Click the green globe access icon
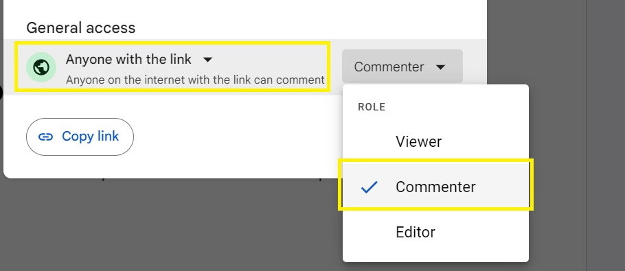Image resolution: width=625 pixels, height=271 pixels. click(x=41, y=67)
